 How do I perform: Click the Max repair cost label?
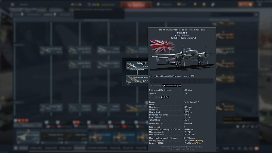pos(156,132)
